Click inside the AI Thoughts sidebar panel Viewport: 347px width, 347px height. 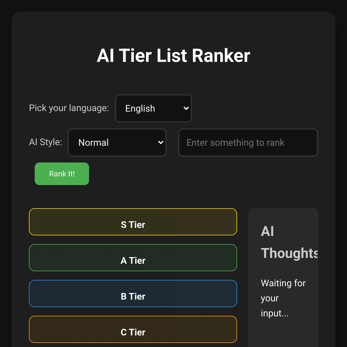(x=283, y=275)
